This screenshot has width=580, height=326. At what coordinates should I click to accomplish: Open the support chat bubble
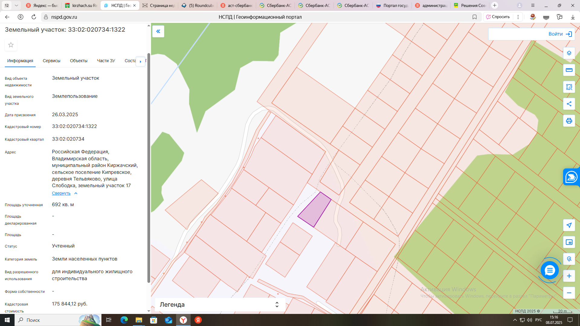point(549,270)
